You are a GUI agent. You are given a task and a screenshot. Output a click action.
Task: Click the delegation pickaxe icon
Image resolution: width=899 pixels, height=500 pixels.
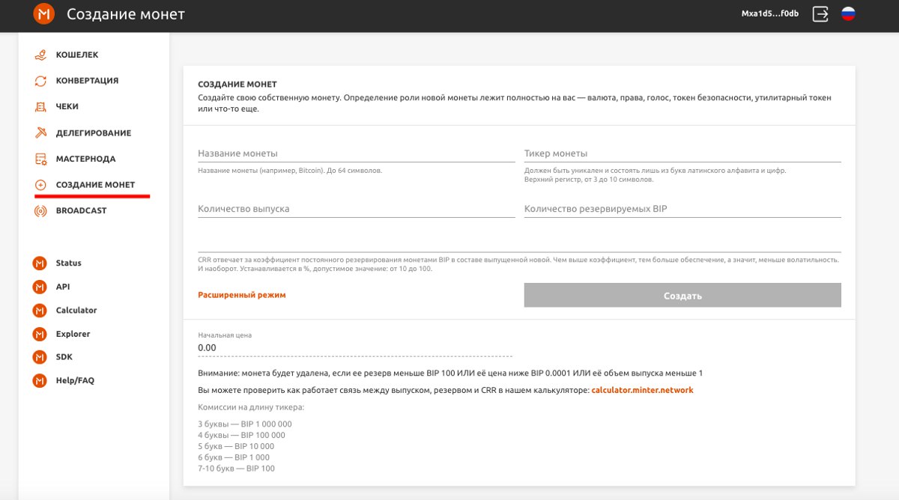(x=40, y=133)
